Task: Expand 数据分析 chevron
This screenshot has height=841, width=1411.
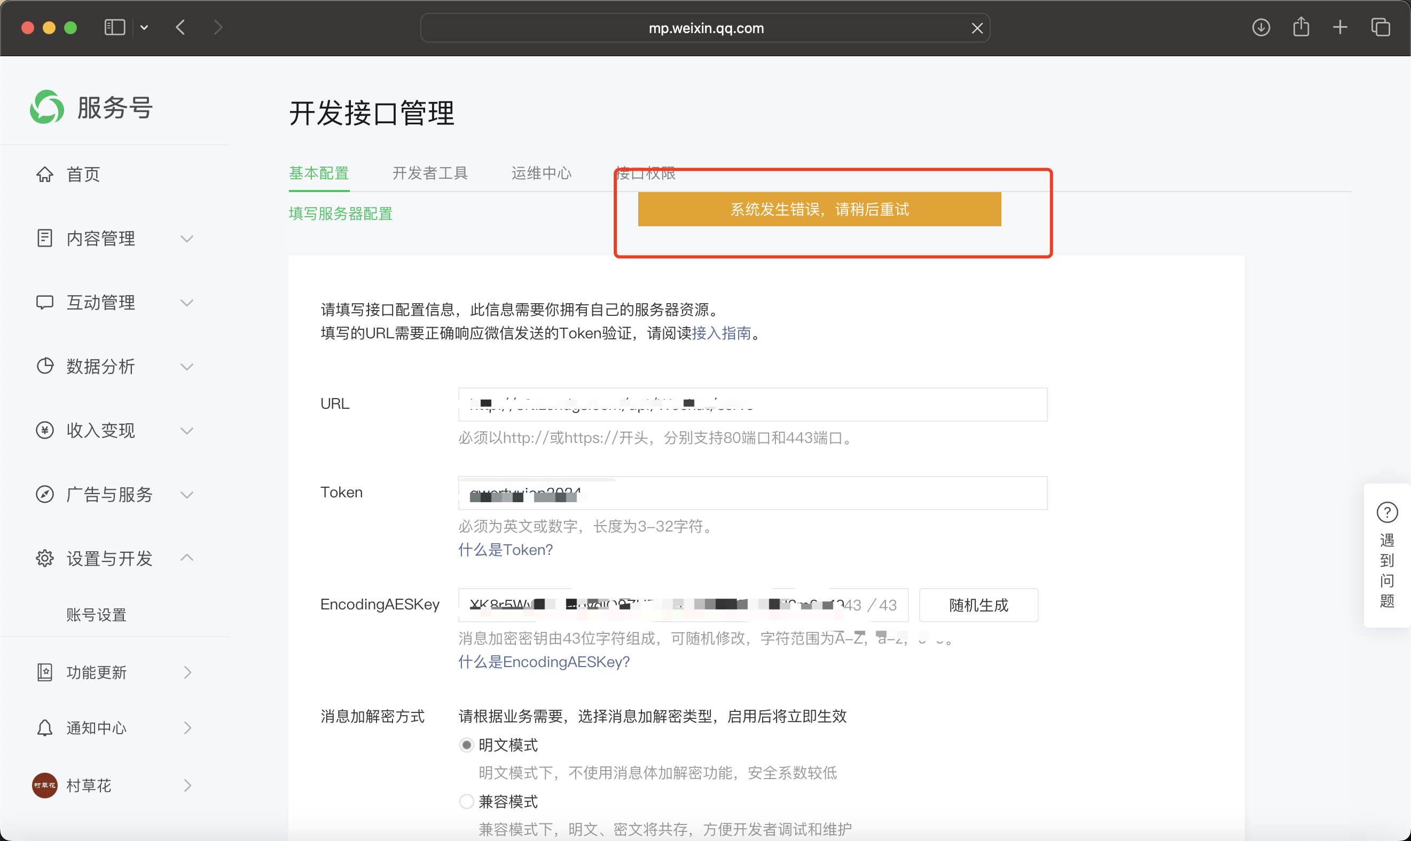Action: (187, 367)
